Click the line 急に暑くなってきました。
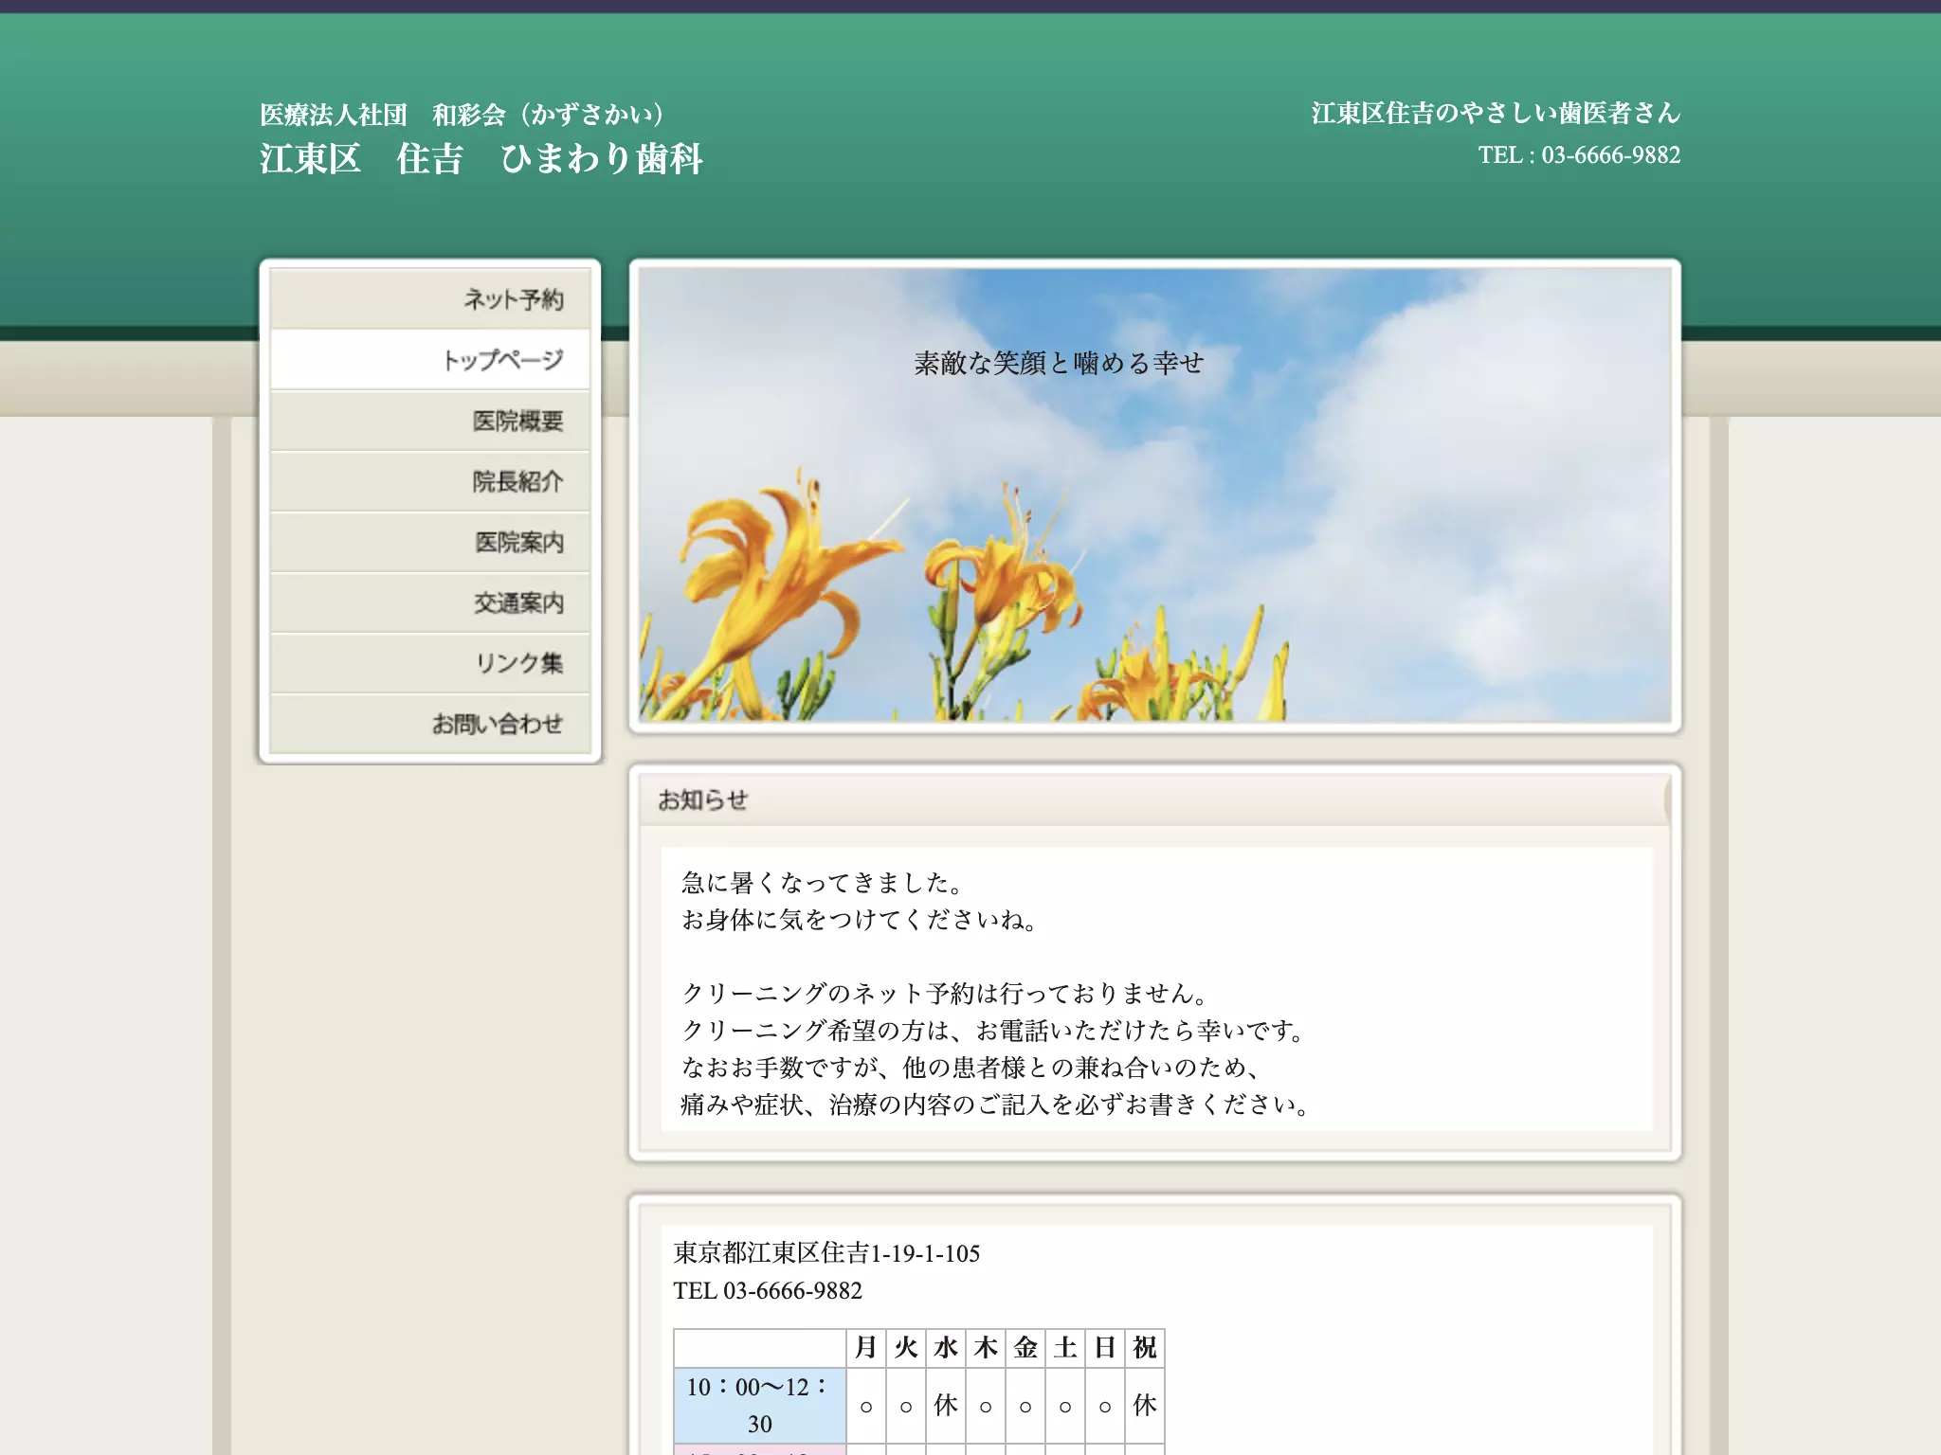Viewport: 1941px width, 1455px height. 823,883
